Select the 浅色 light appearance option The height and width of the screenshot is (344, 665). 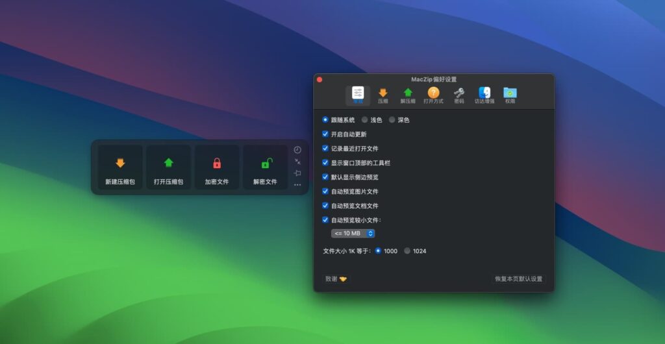(364, 120)
